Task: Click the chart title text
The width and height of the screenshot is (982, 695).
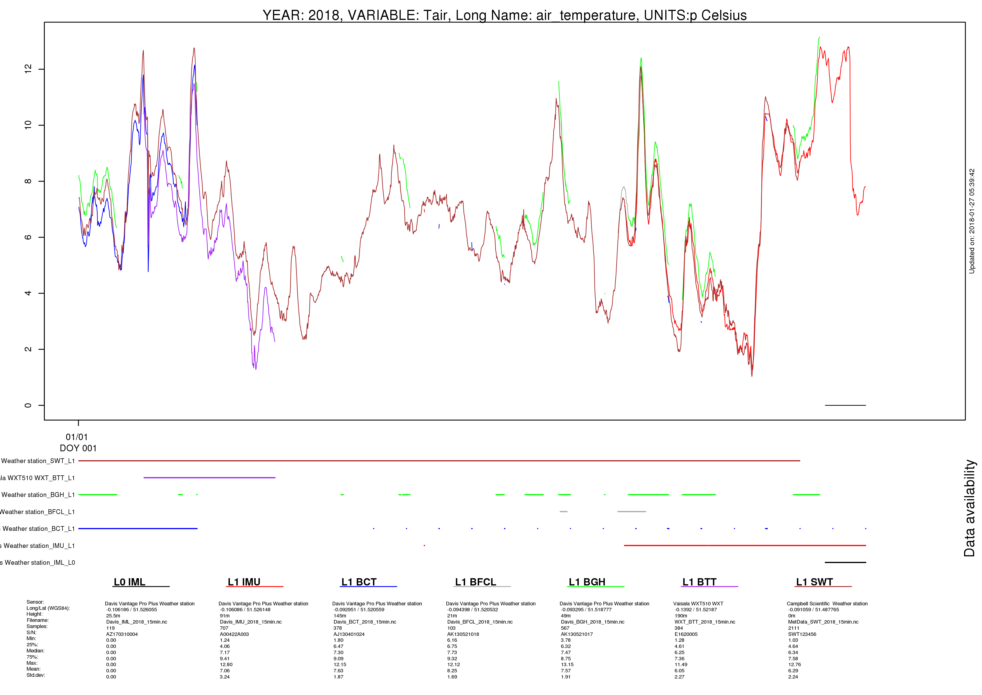Action: pyautogui.click(x=505, y=15)
